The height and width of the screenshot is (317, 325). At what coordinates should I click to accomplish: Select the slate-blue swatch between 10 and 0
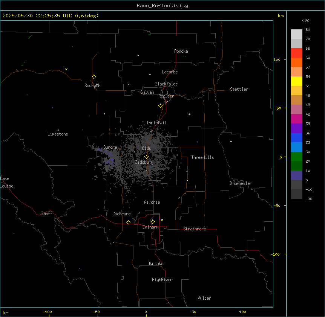tap(296, 175)
